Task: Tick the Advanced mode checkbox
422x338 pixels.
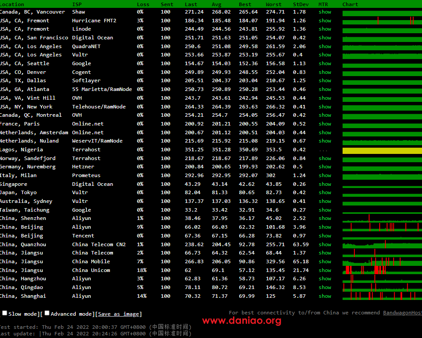Action: [47, 313]
